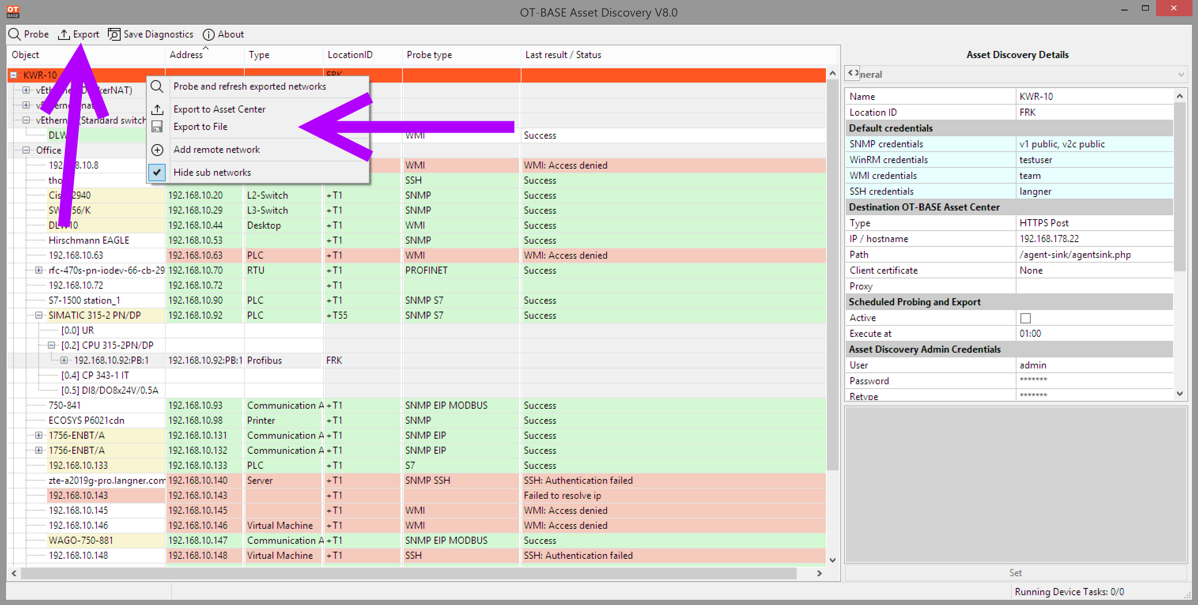Expand the 1756-ENBT/A node at 192.168.10.131
Screen dimensions: 1198x605
[39, 436]
